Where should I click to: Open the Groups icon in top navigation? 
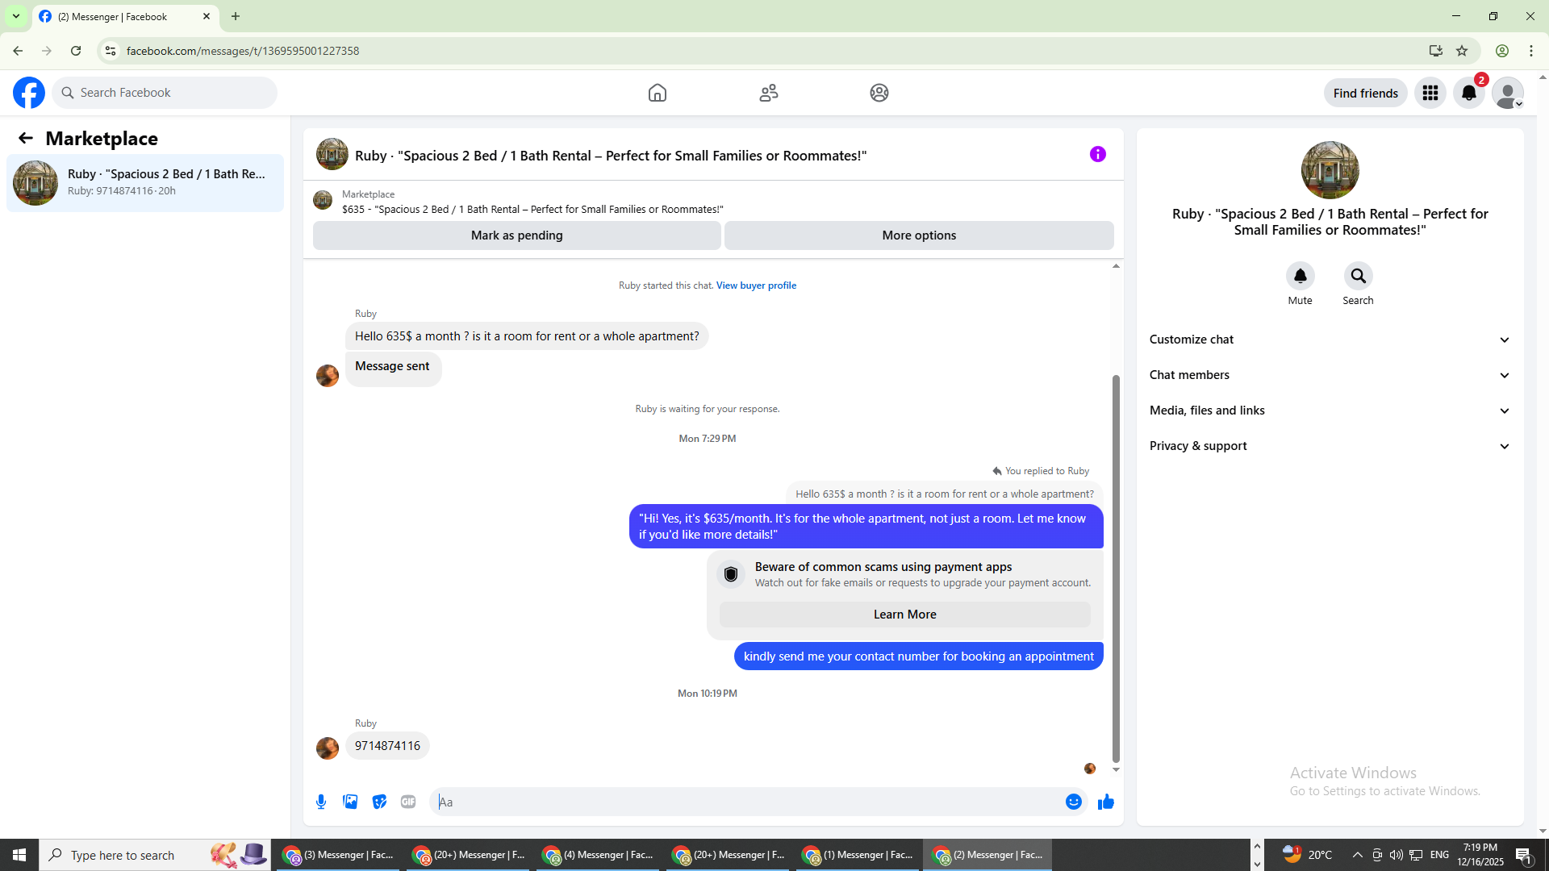coord(879,93)
